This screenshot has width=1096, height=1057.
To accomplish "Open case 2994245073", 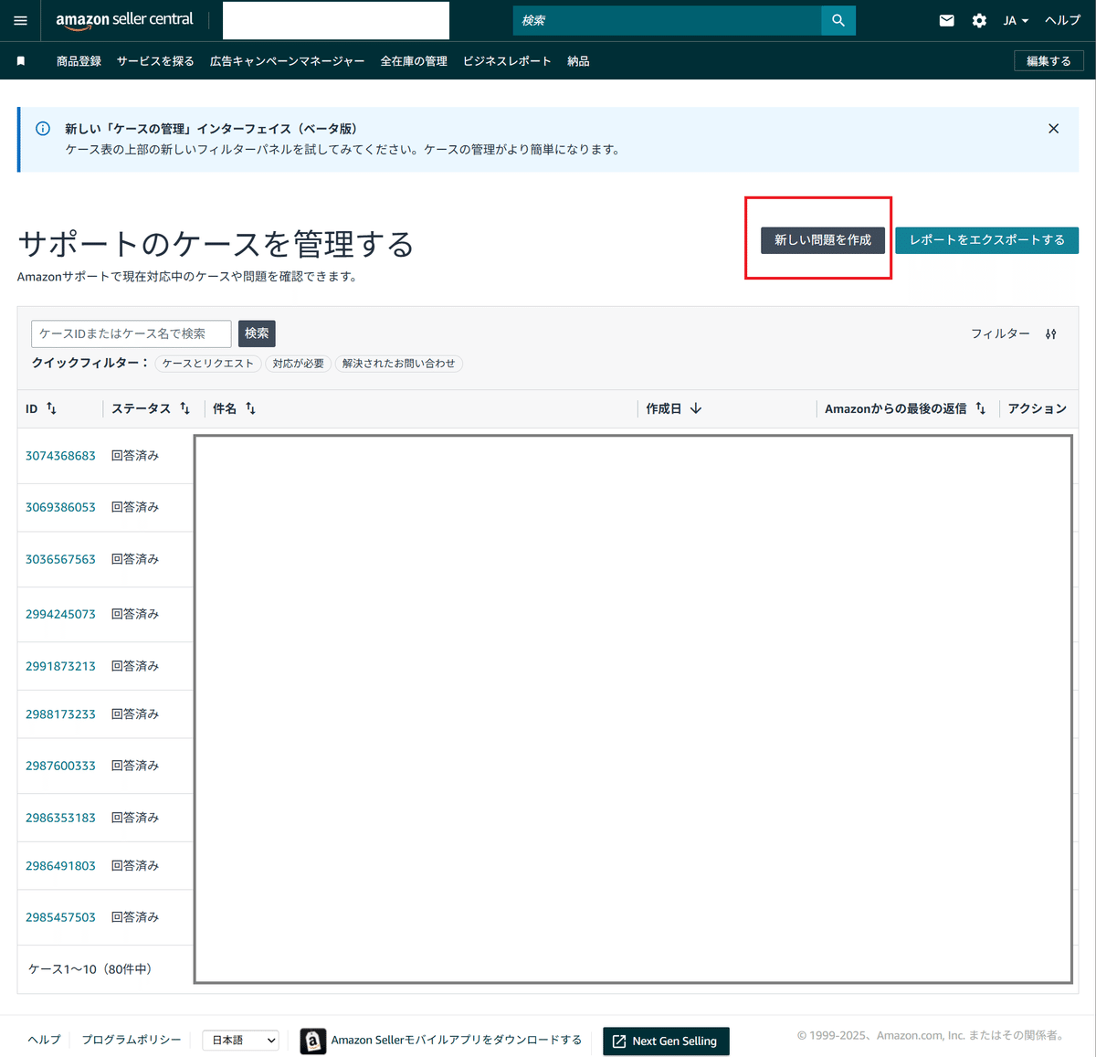I will pos(60,614).
